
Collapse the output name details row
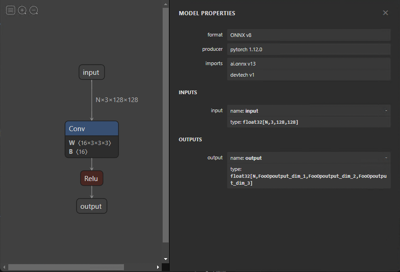pos(386,158)
